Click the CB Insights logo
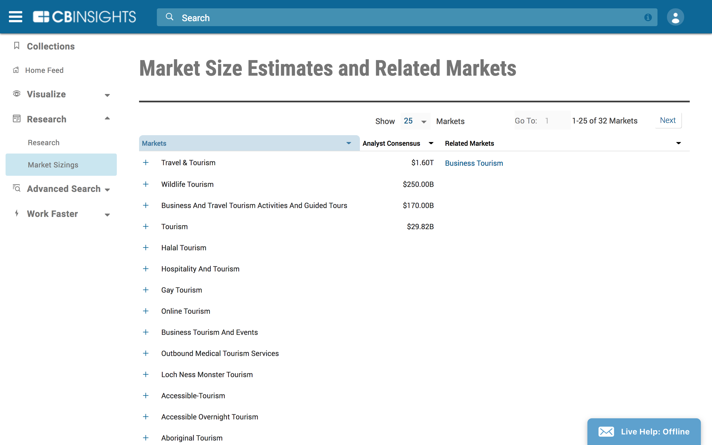Screen dimensions: 712x445 pyautogui.click(x=85, y=17)
